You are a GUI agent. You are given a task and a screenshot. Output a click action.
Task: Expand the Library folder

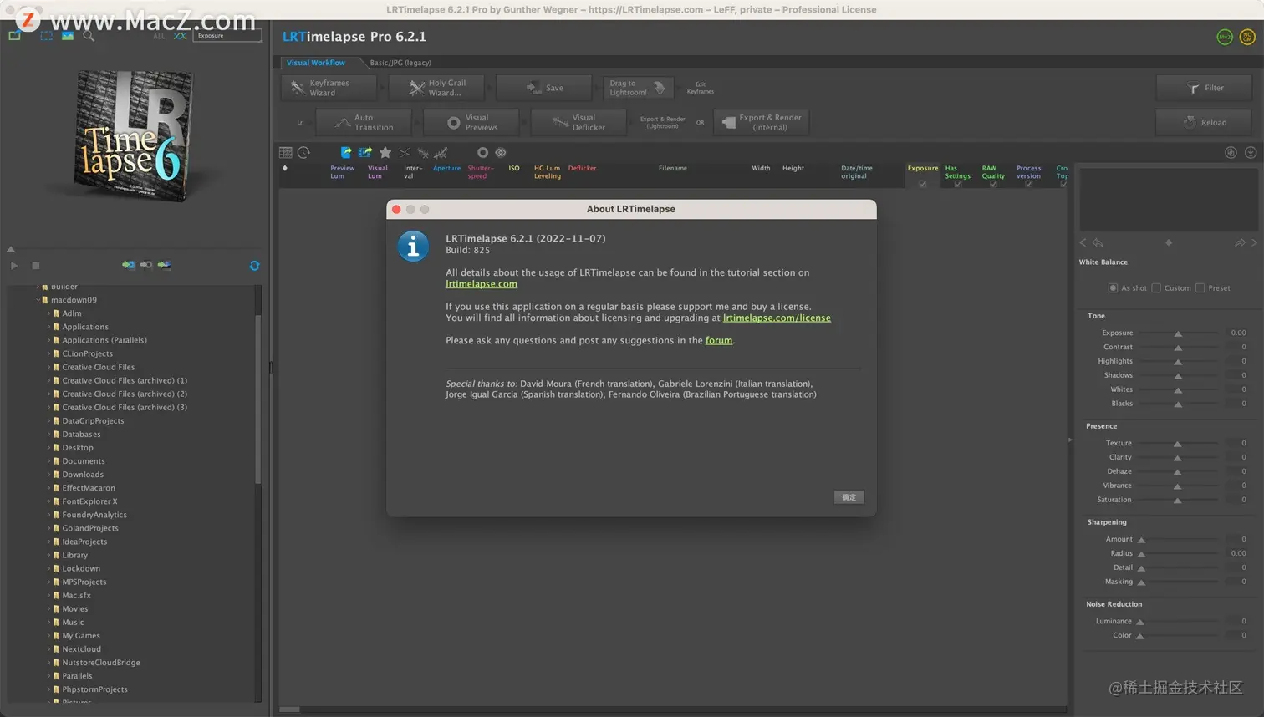point(48,555)
